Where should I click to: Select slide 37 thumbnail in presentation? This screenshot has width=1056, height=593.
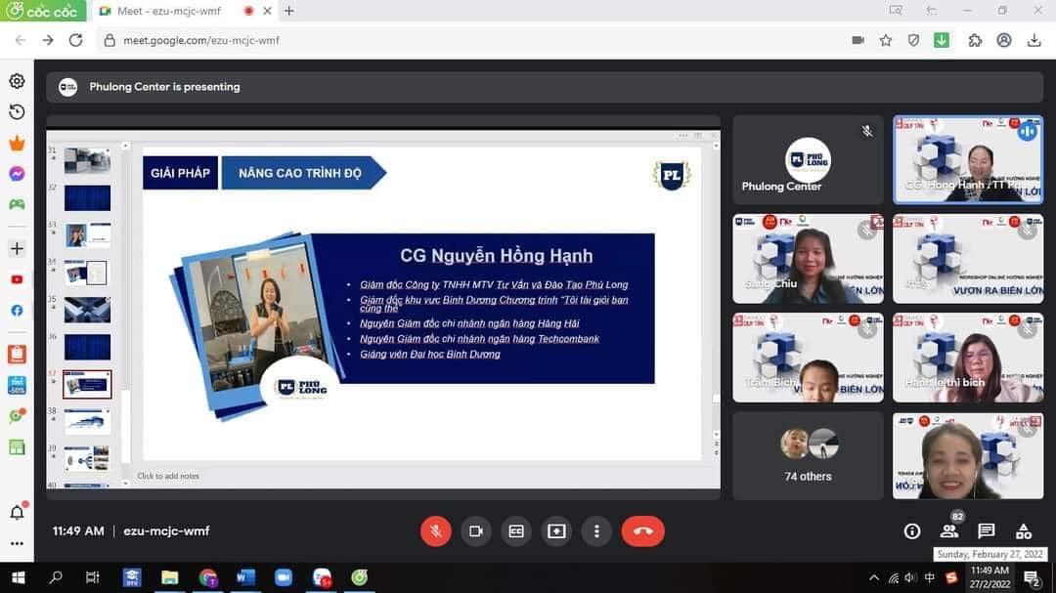[88, 384]
